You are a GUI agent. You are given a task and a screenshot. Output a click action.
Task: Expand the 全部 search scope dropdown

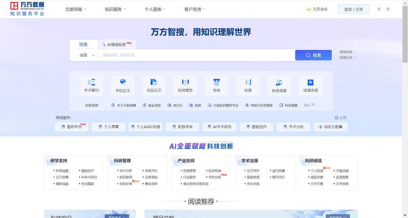coord(87,55)
